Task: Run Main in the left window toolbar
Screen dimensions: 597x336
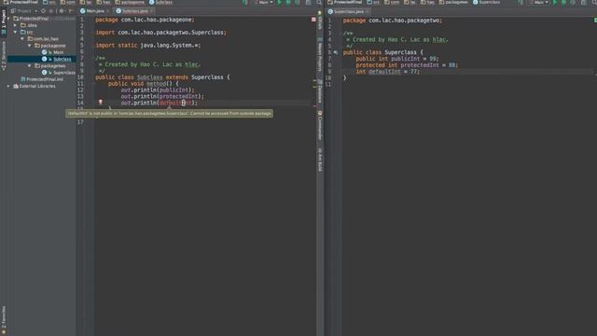Action: point(279,3)
